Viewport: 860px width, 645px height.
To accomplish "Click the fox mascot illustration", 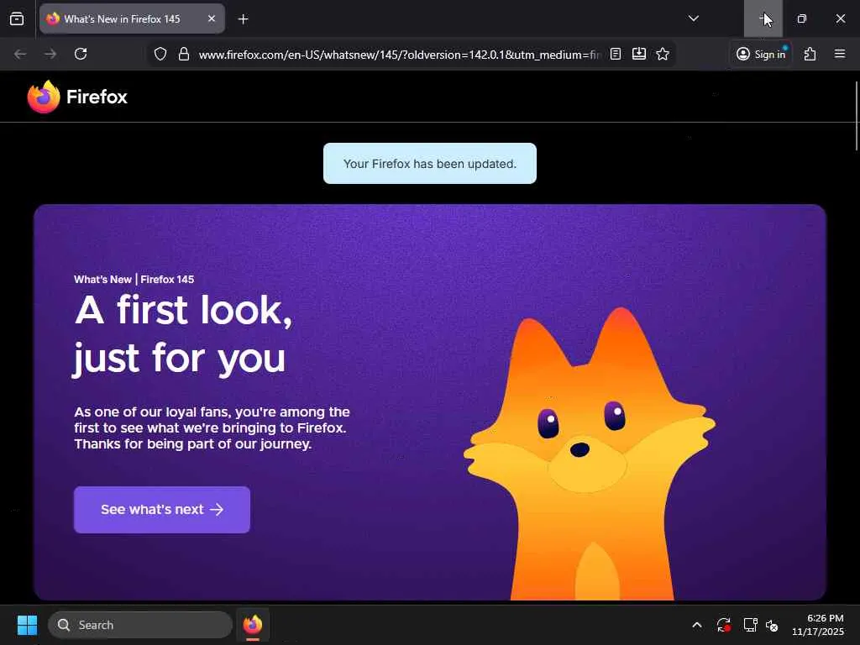I will pos(590,454).
